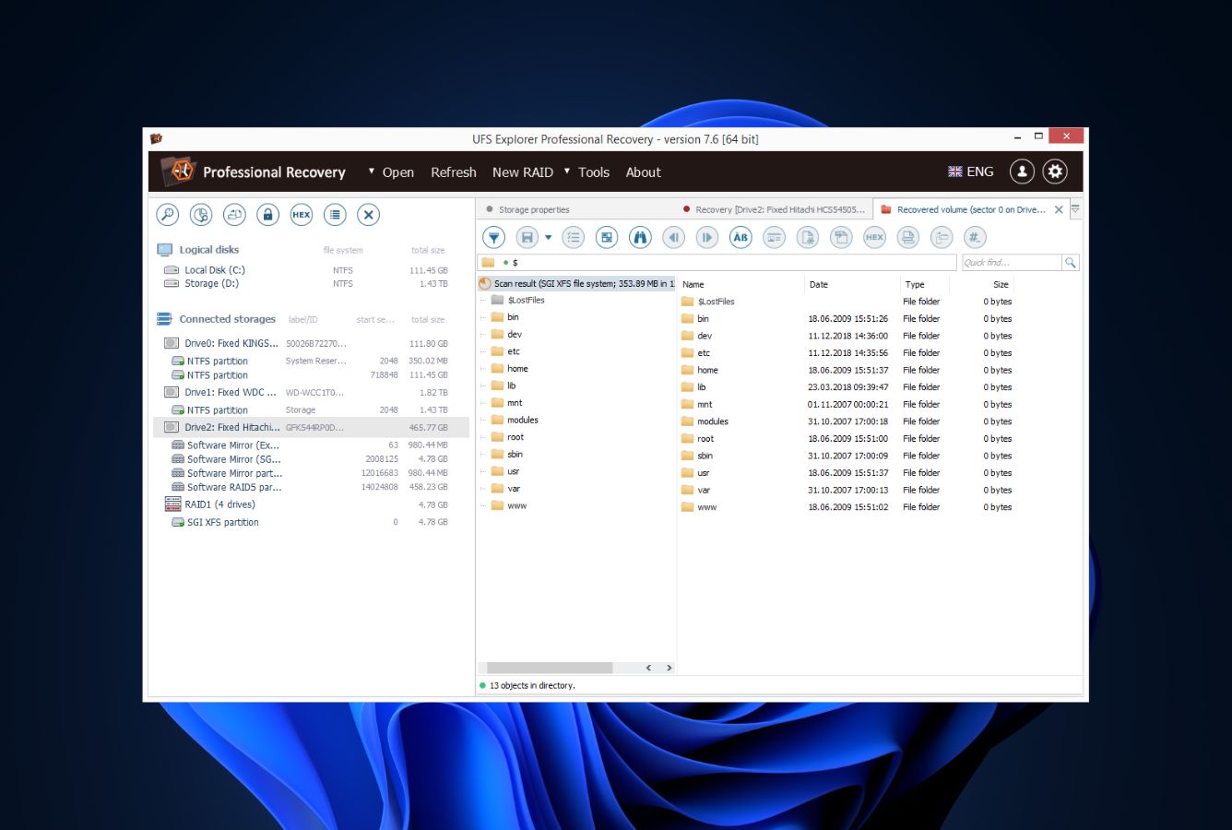Click the copy sheets icon in toolbar
This screenshot has width=1232, height=830.
[841, 238]
